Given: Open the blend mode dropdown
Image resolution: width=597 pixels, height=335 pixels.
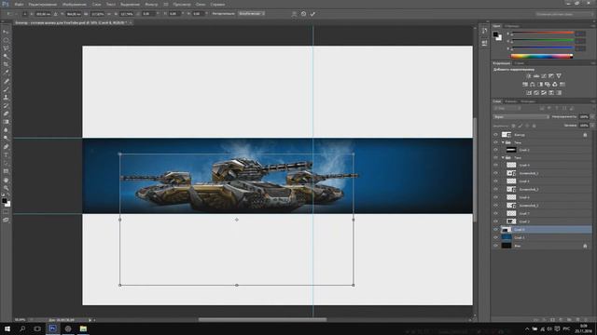Looking at the screenshot, I should (x=521, y=117).
